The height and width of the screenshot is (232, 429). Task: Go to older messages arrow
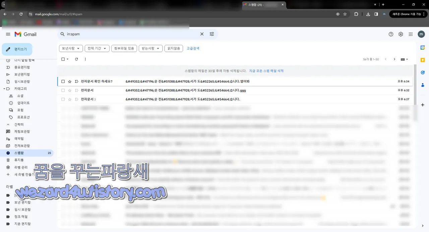coord(394,59)
